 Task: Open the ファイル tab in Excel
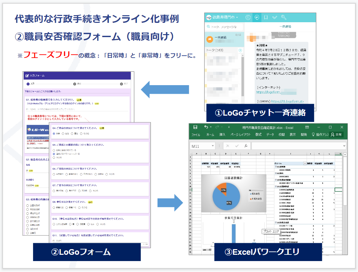[196, 135]
